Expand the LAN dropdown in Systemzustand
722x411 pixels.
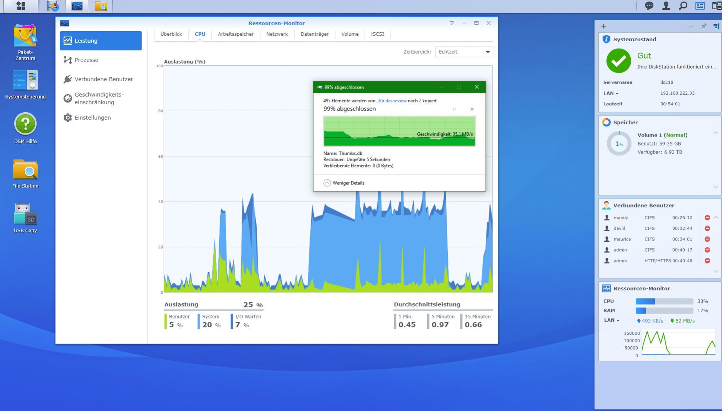(x=611, y=93)
